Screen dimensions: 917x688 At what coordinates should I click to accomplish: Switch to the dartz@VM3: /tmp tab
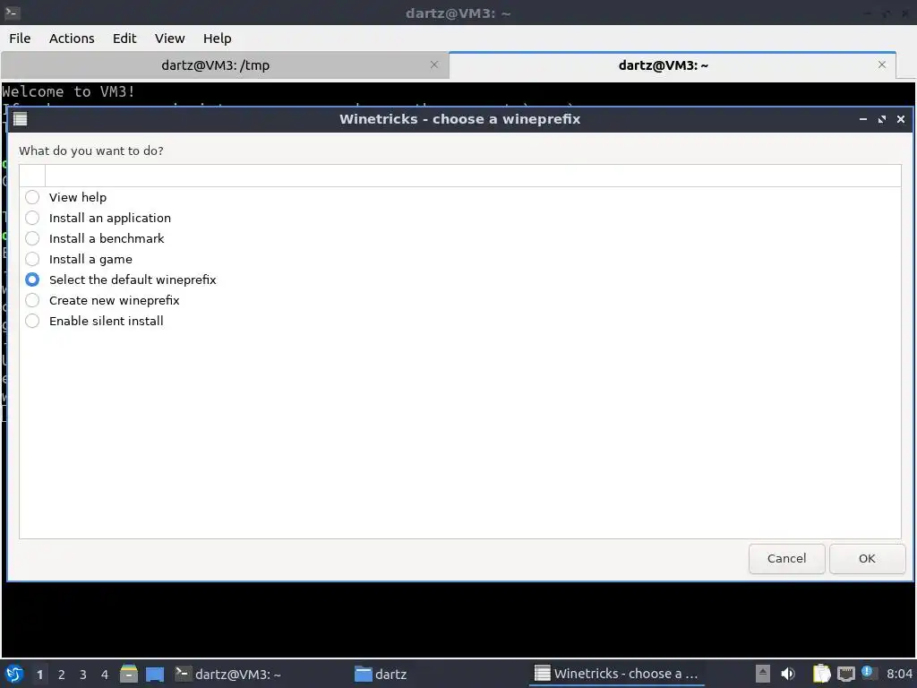tap(225, 64)
